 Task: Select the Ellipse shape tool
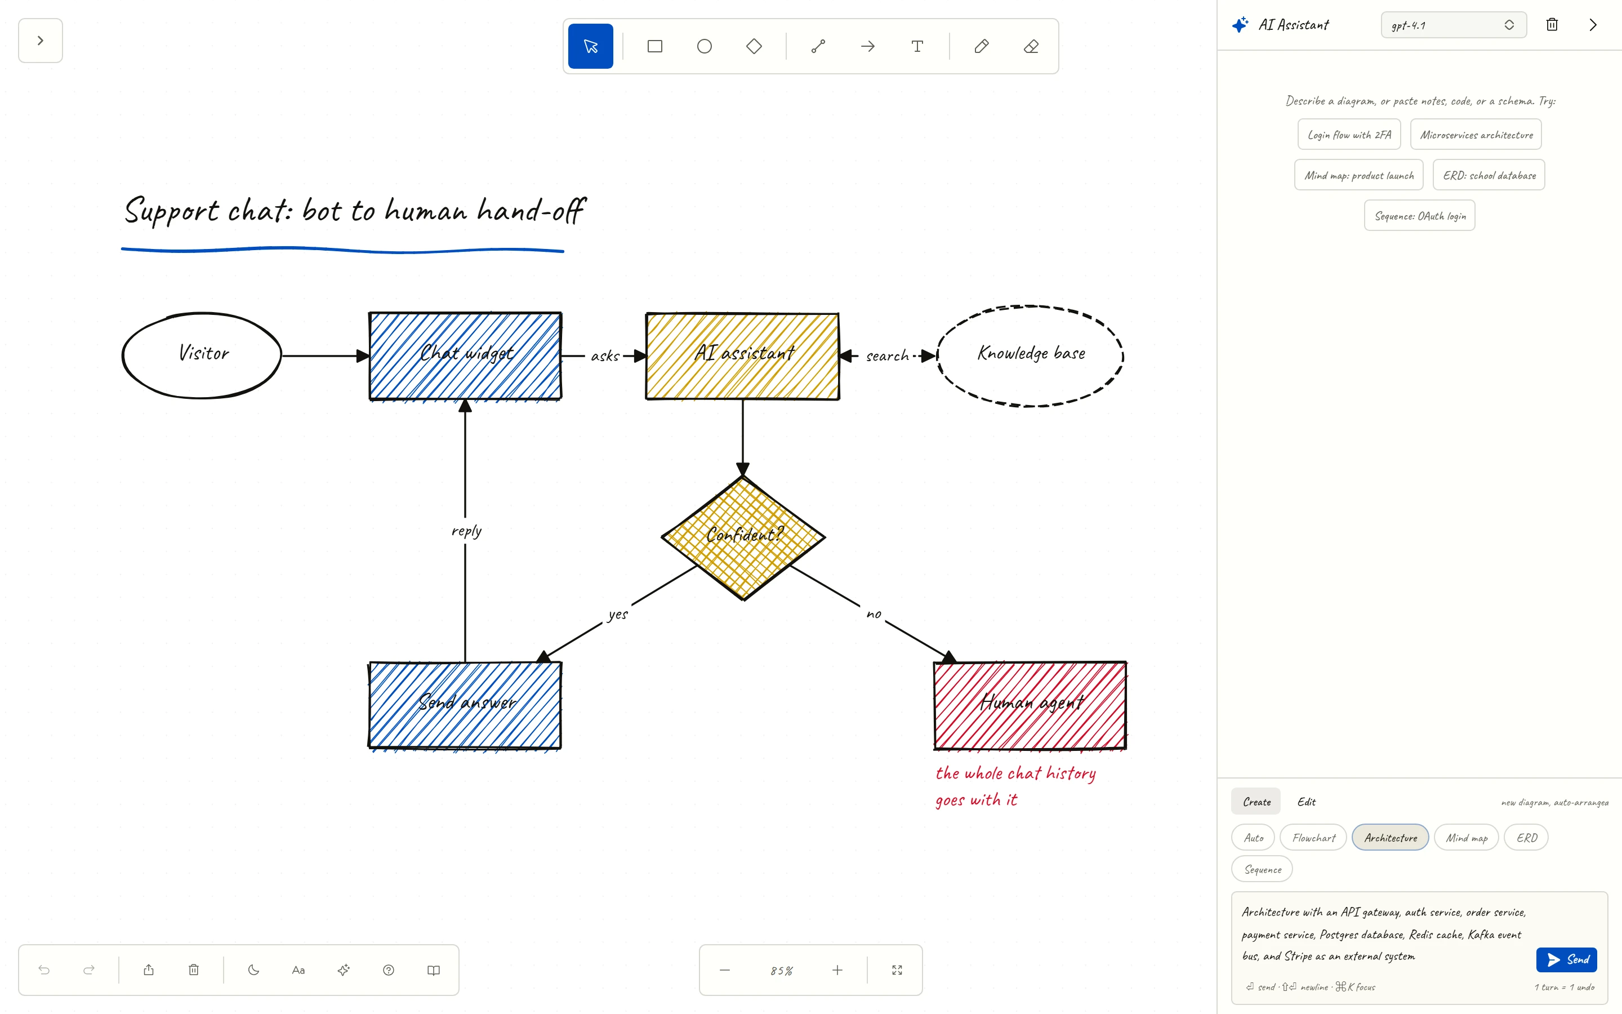pos(705,46)
